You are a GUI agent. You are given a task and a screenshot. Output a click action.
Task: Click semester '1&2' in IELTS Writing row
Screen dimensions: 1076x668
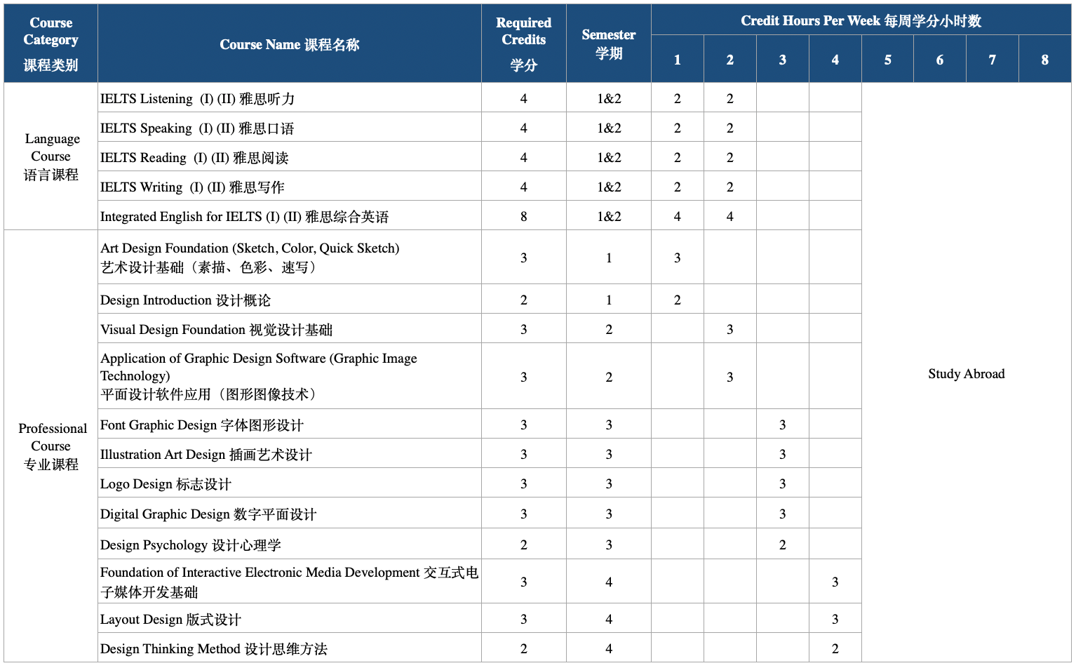609,187
